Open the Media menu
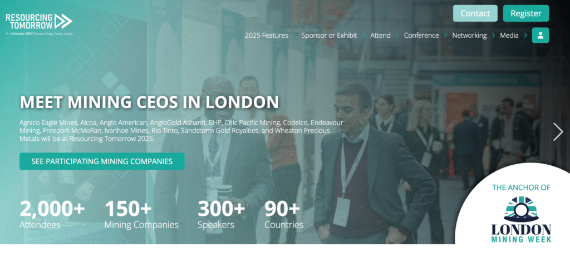Screen dimensions: 570x256 [x=509, y=35]
